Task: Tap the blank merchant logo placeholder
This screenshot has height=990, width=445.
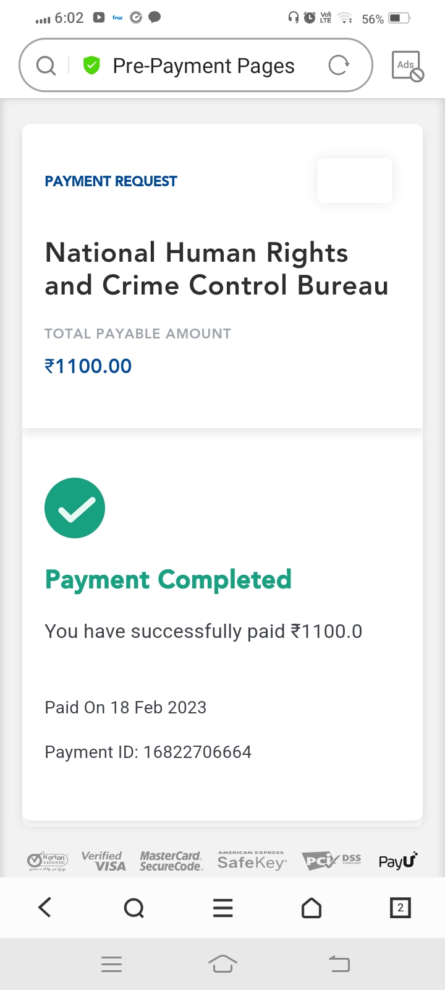Action: 354,181
